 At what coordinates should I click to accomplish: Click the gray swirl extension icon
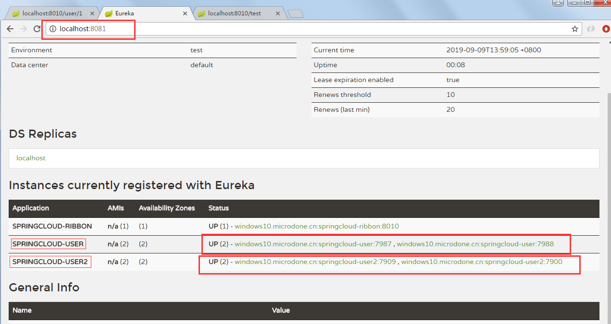pyautogui.click(x=591, y=29)
